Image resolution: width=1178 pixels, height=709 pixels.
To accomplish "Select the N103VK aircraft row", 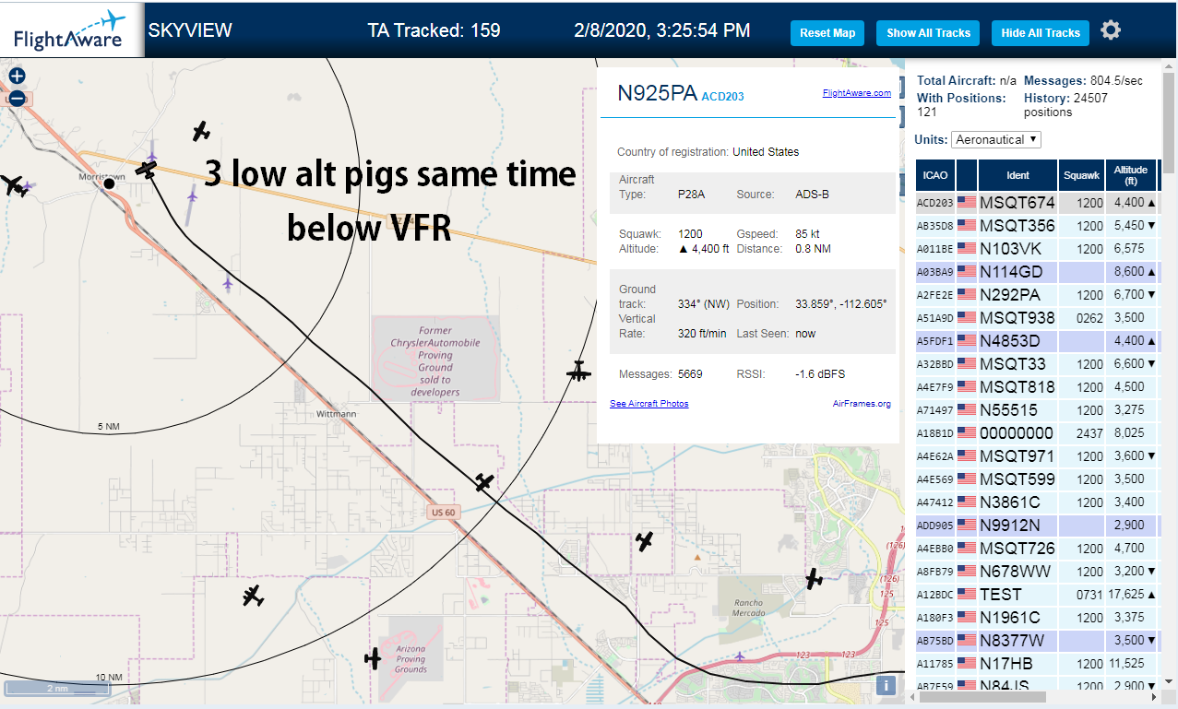I will tap(1037, 248).
